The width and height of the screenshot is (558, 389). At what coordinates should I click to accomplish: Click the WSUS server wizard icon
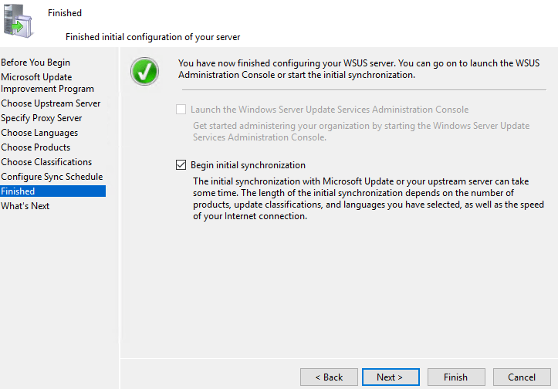[x=19, y=21]
